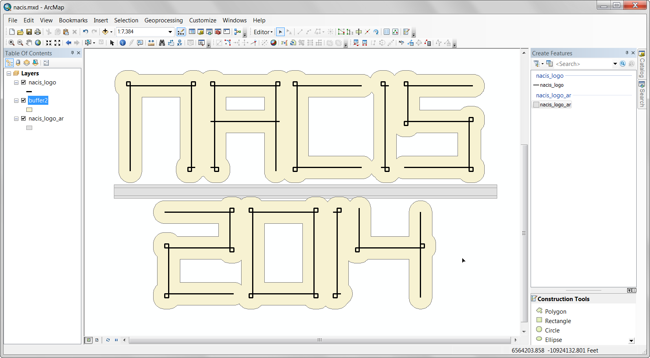Image resolution: width=650 pixels, height=358 pixels.
Task: Open the Geoprocessing menu
Action: click(163, 20)
